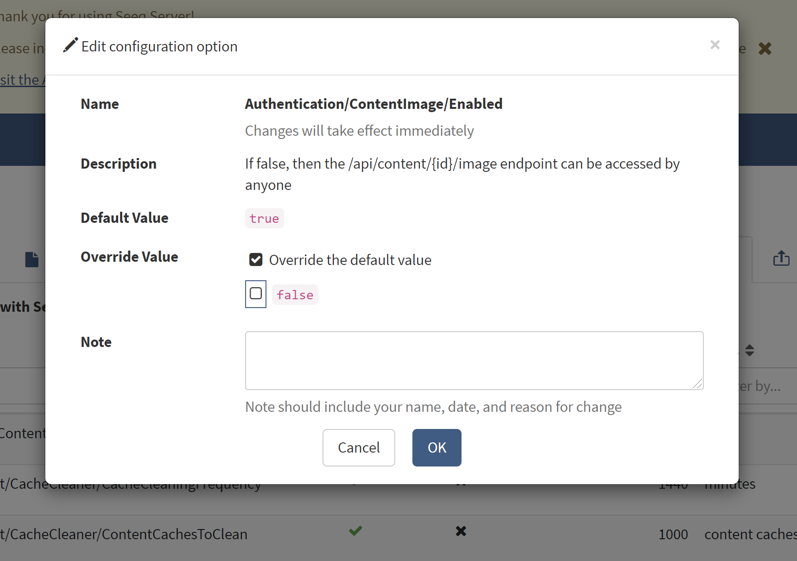797x561 pixels.
Task: Click the 'Filter by...' field behind dialog
Action: tap(760, 386)
